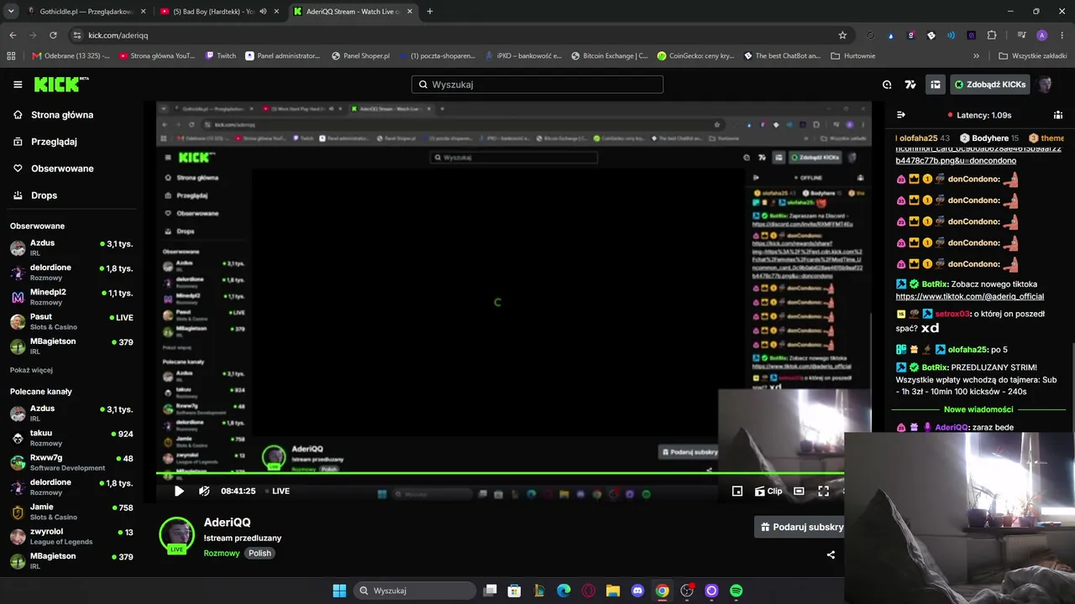Open Jamie Slots & Casino channel
Image resolution: width=1075 pixels, height=604 pixels.
[71, 512]
